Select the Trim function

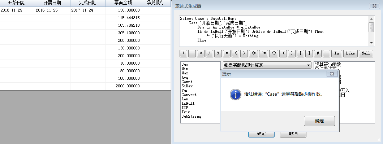click(x=186, y=112)
